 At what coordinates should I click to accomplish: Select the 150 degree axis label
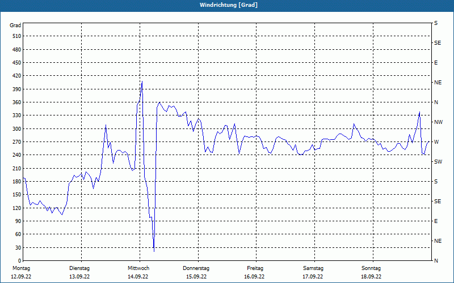[x=17, y=195]
